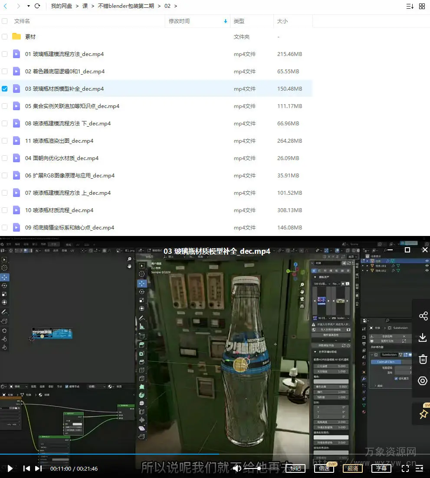Switch to grid view layout icon
The height and width of the screenshot is (478, 430).
coord(422,6)
